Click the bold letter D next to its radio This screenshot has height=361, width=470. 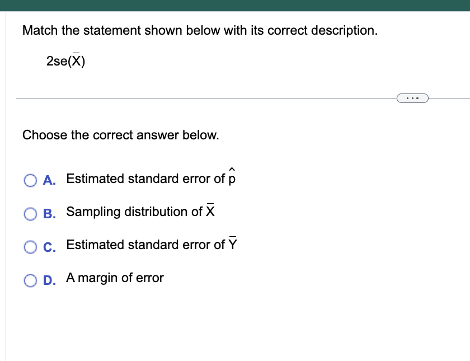point(49,280)
